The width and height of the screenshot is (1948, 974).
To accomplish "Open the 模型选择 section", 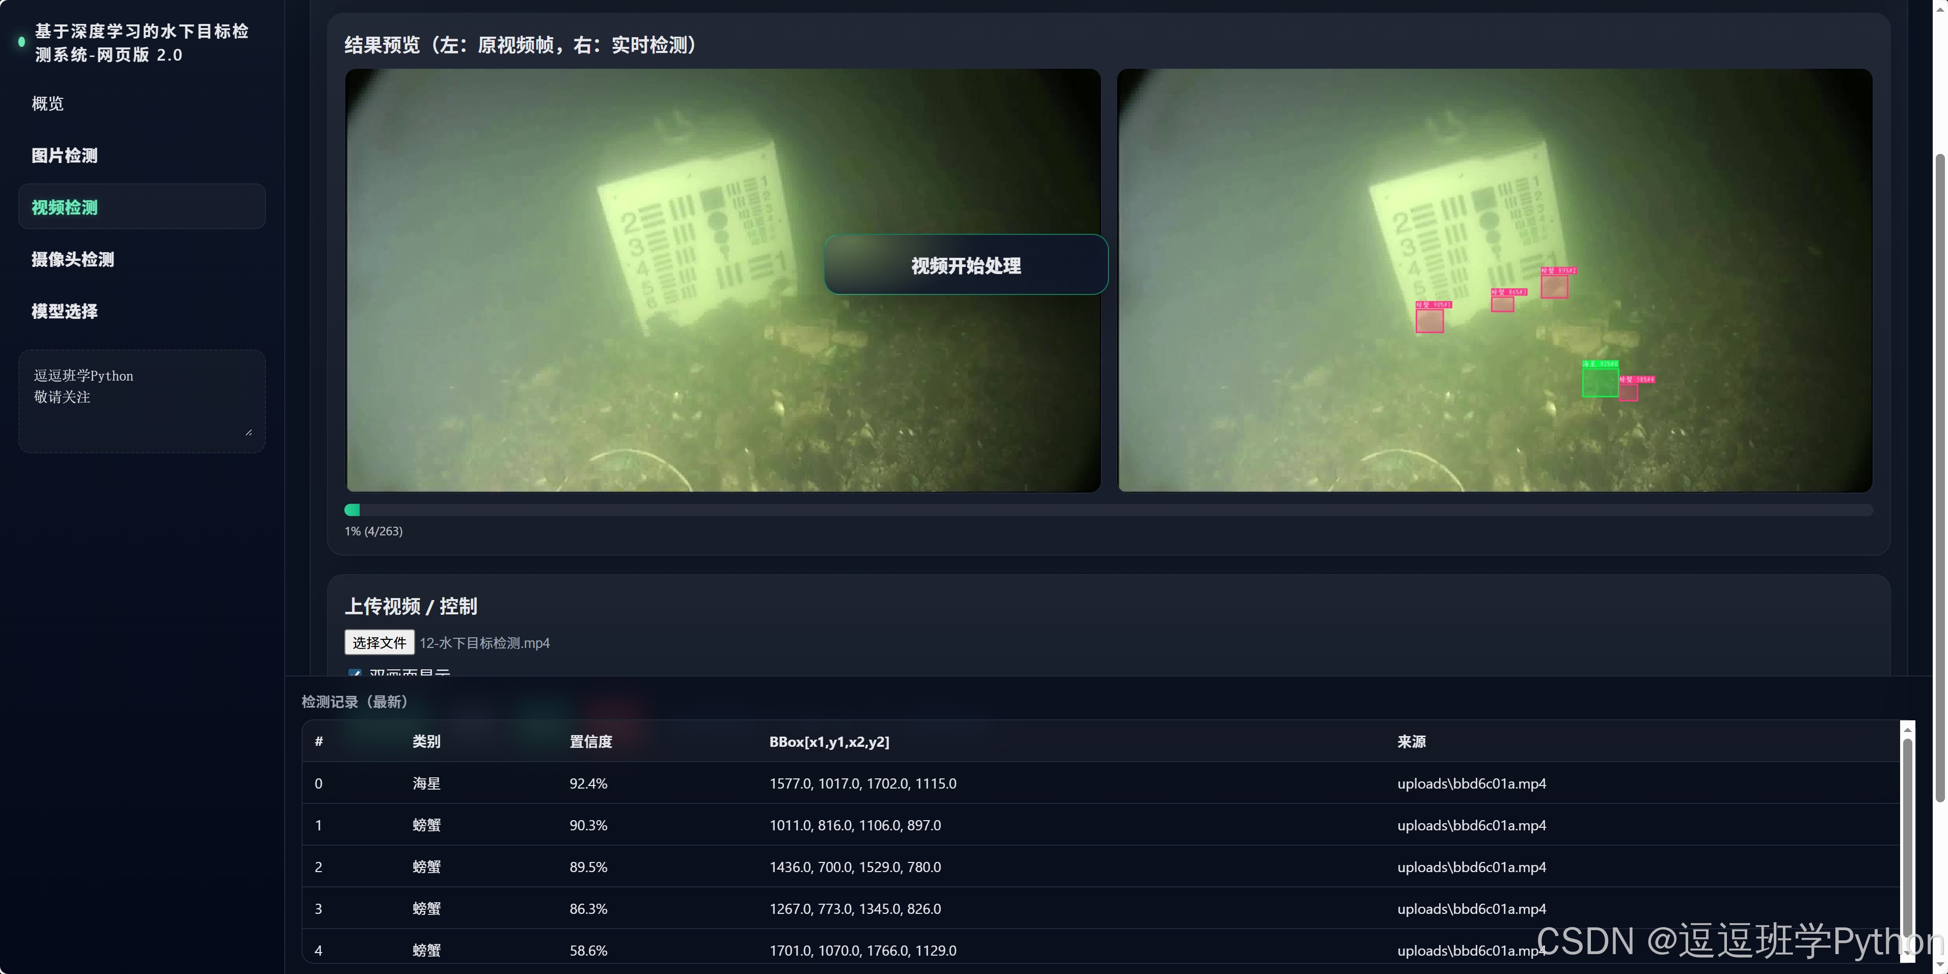I will pos(64,312).
